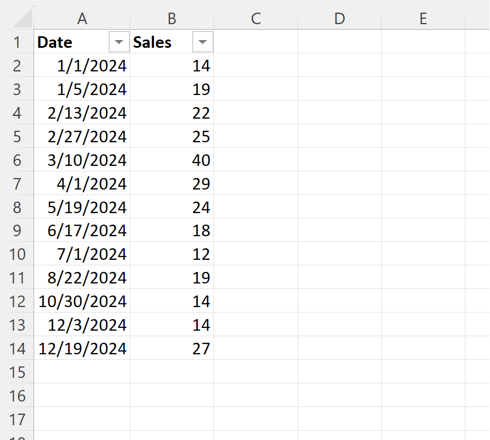Select the Sales cell with value 40

pyautogui.click(x=172, y=160)
